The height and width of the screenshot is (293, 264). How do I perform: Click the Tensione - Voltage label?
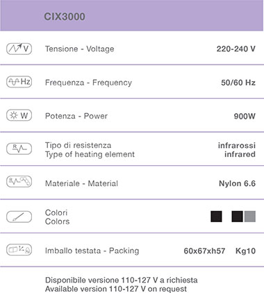point(79,49)
